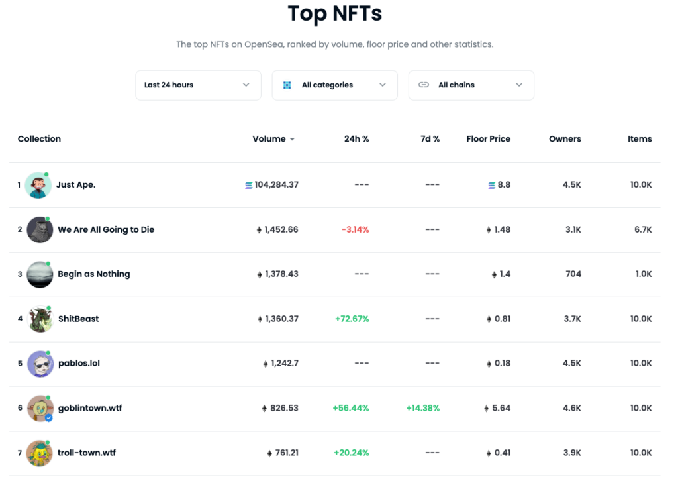Click the Ethereum icon beside floor price 1.48

point(489,230)
